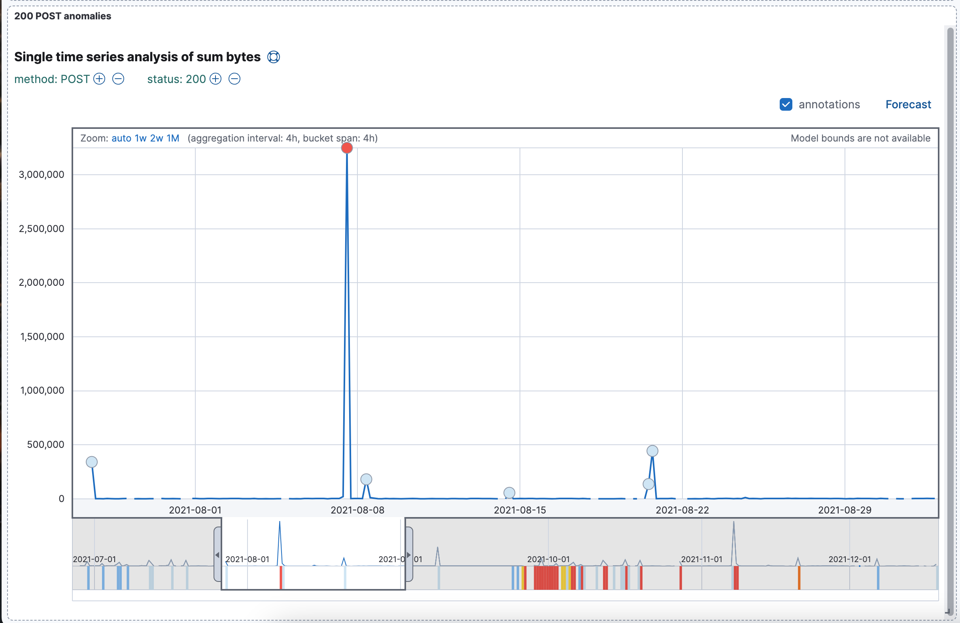This screenshot has height=623, width=960.
Task: Grab left handle of the brush selection
Action: (217, 555)
